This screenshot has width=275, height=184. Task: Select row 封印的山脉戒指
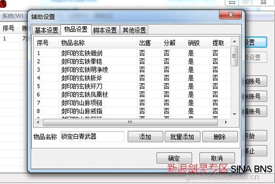pos(132,111)
